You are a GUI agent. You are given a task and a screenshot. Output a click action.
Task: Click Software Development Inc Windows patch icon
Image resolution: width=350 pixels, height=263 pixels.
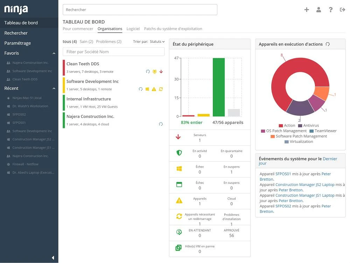(x=147, y=89)
